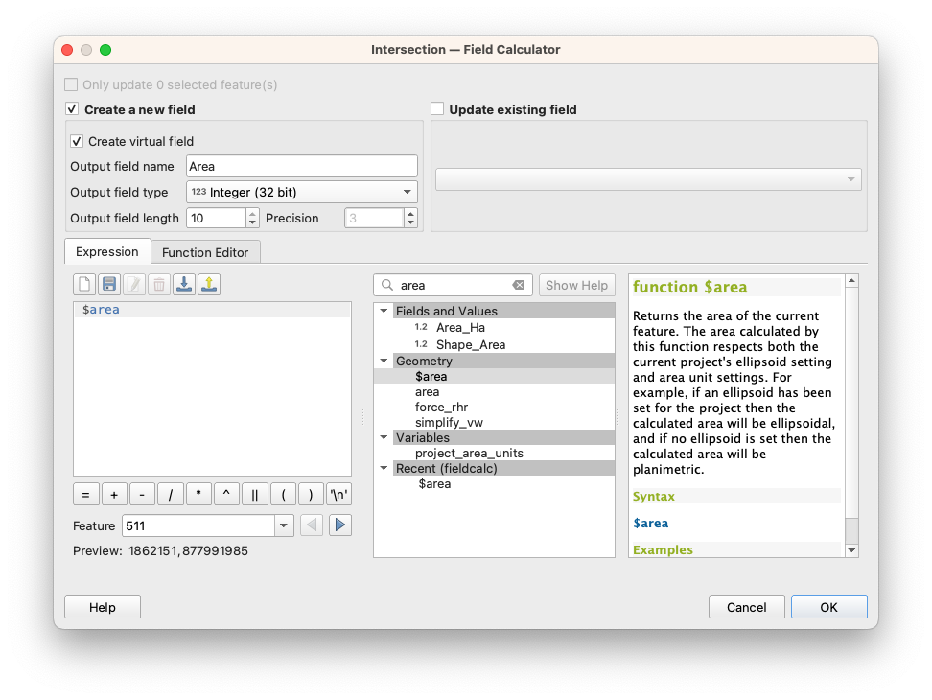Insert the multiplication operator
Screen dimensions: 932x700
pyautogui.click(x=198, y=495)
